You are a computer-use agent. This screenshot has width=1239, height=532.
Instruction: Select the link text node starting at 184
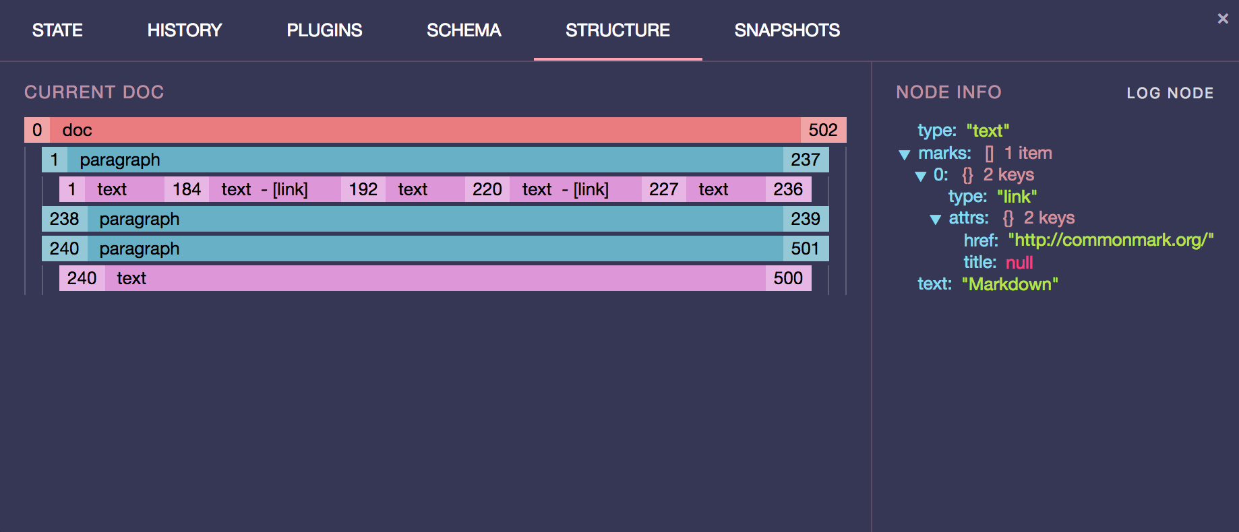tap(275, 189)
